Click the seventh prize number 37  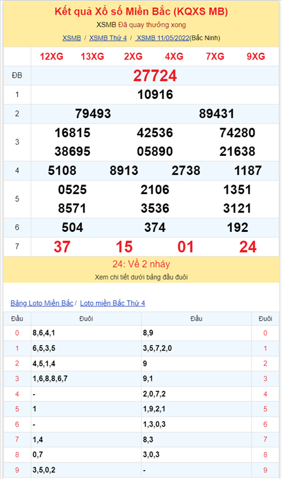click(62, 247)
